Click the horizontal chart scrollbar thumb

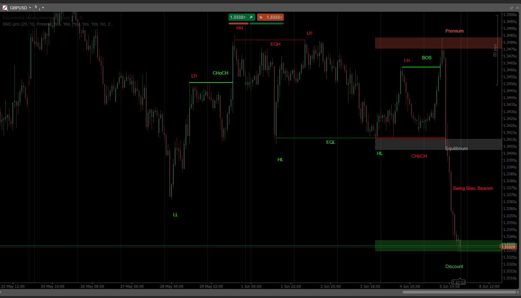459,292
